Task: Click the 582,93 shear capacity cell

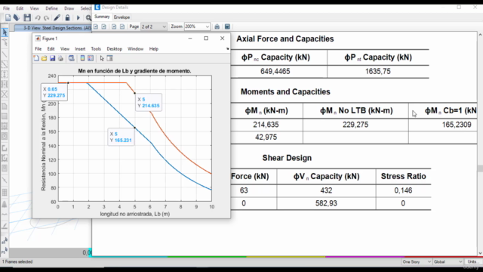Action: pyautogui.click(x=326, y=203)
